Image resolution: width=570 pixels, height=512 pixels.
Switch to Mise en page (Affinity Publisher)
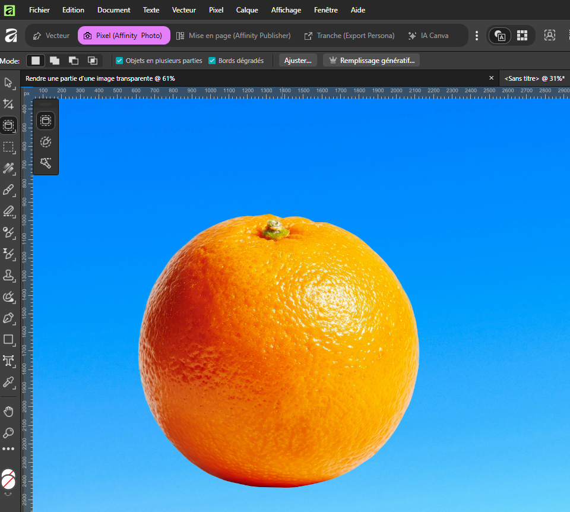click(233, 36)
